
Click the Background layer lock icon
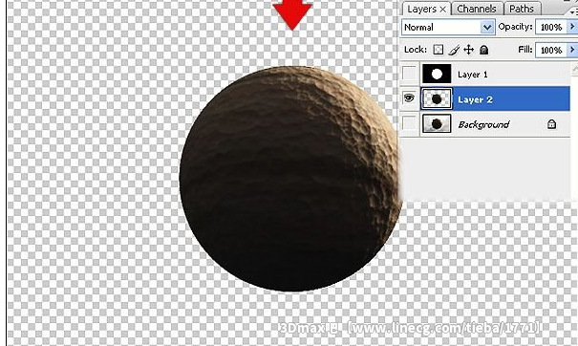[x=551, y=124]
